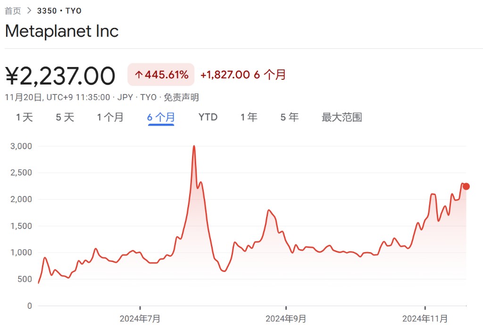Select the 5年 time range tab
Screen dimensions: 483x330
[290, 117]
